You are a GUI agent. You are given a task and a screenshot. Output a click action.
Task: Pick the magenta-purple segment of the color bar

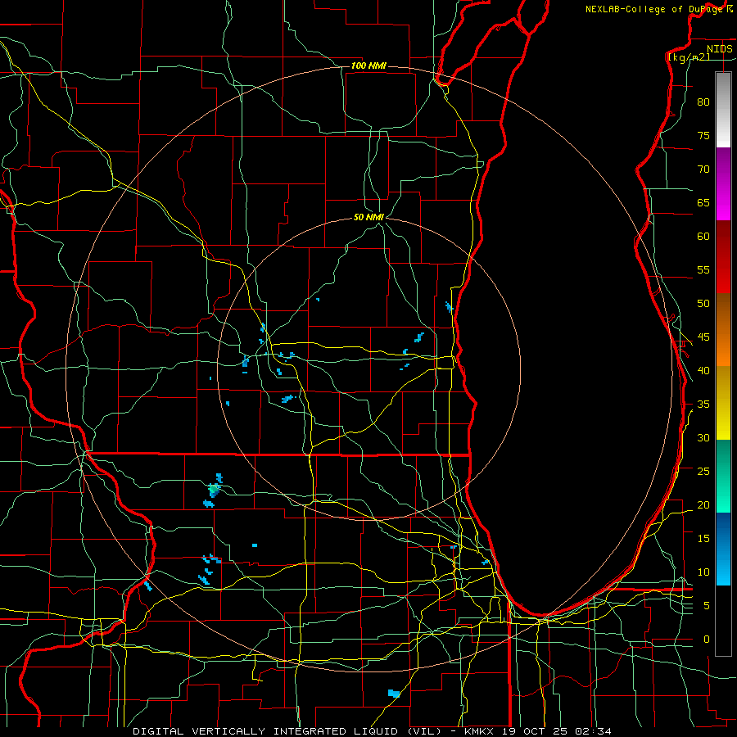point(723,184)
